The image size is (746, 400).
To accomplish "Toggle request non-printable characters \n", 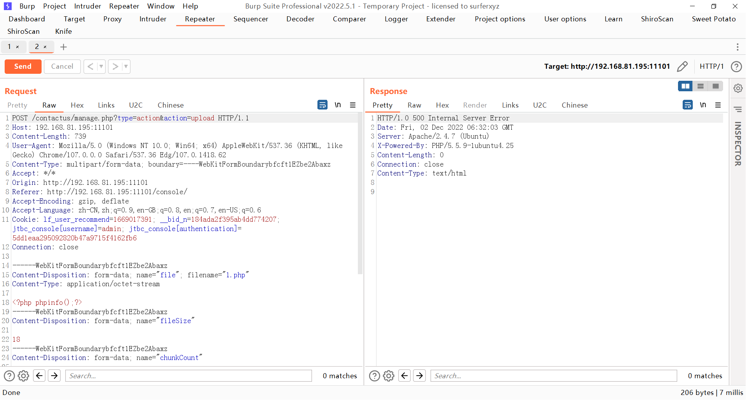I will [x=338, y=105].
